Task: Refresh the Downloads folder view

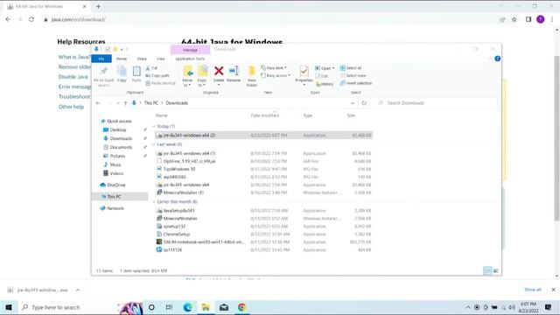Action: click(x=364, y=103)
